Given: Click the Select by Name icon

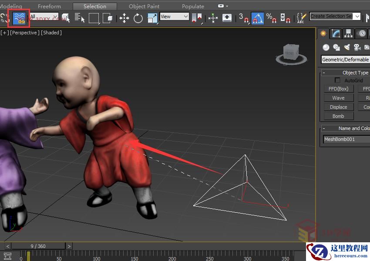Looking at the screenshot, I should [79, 18].
